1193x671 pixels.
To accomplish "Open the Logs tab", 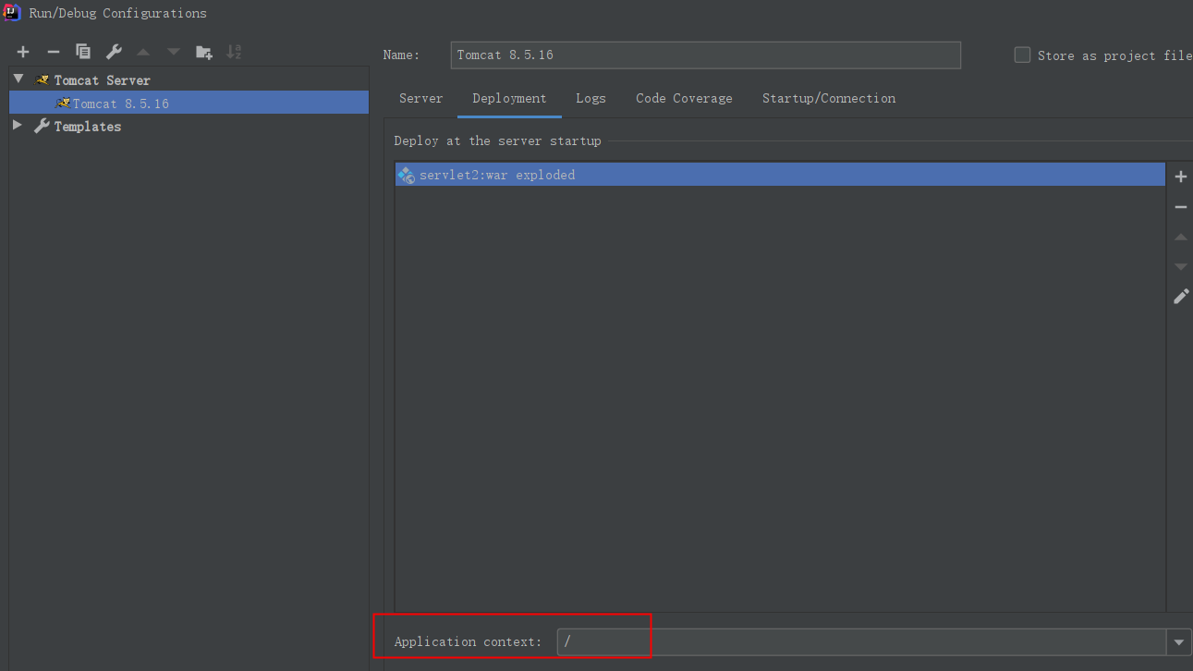I will [590, 98].
